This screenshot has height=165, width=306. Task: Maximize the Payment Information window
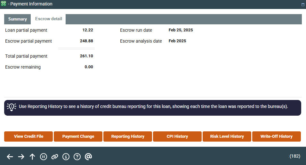point(302,5)
